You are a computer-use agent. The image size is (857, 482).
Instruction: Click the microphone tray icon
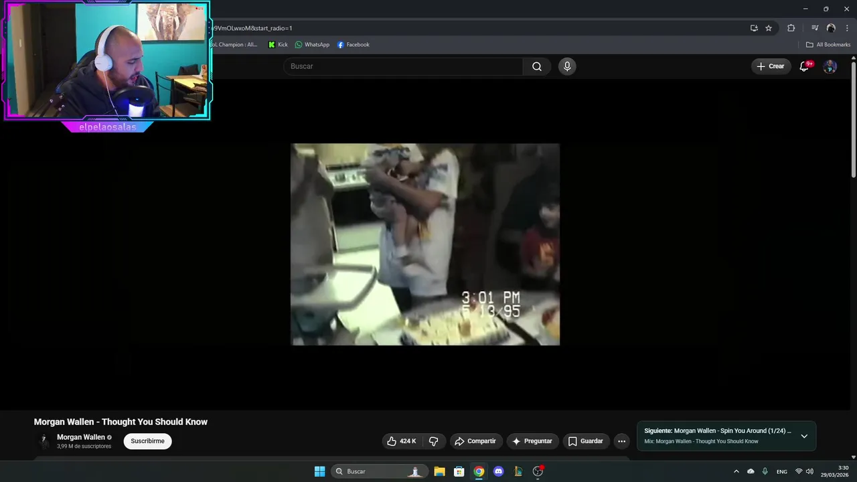tap(765, 471)
